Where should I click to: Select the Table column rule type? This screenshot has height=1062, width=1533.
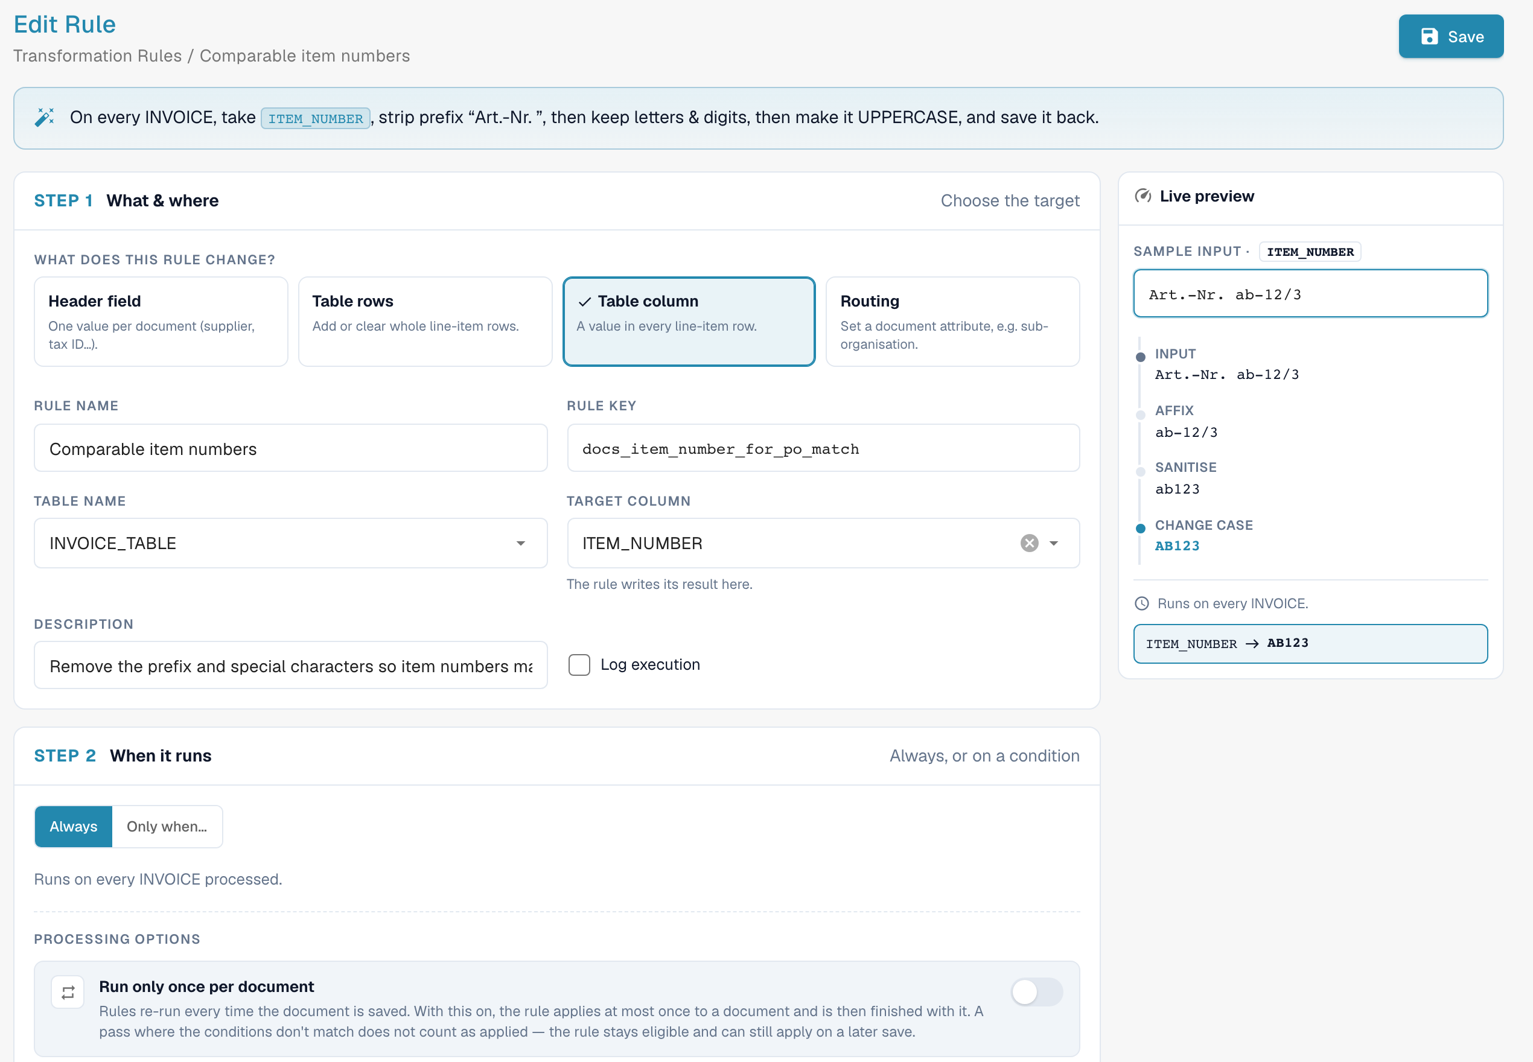coord(689,322)
